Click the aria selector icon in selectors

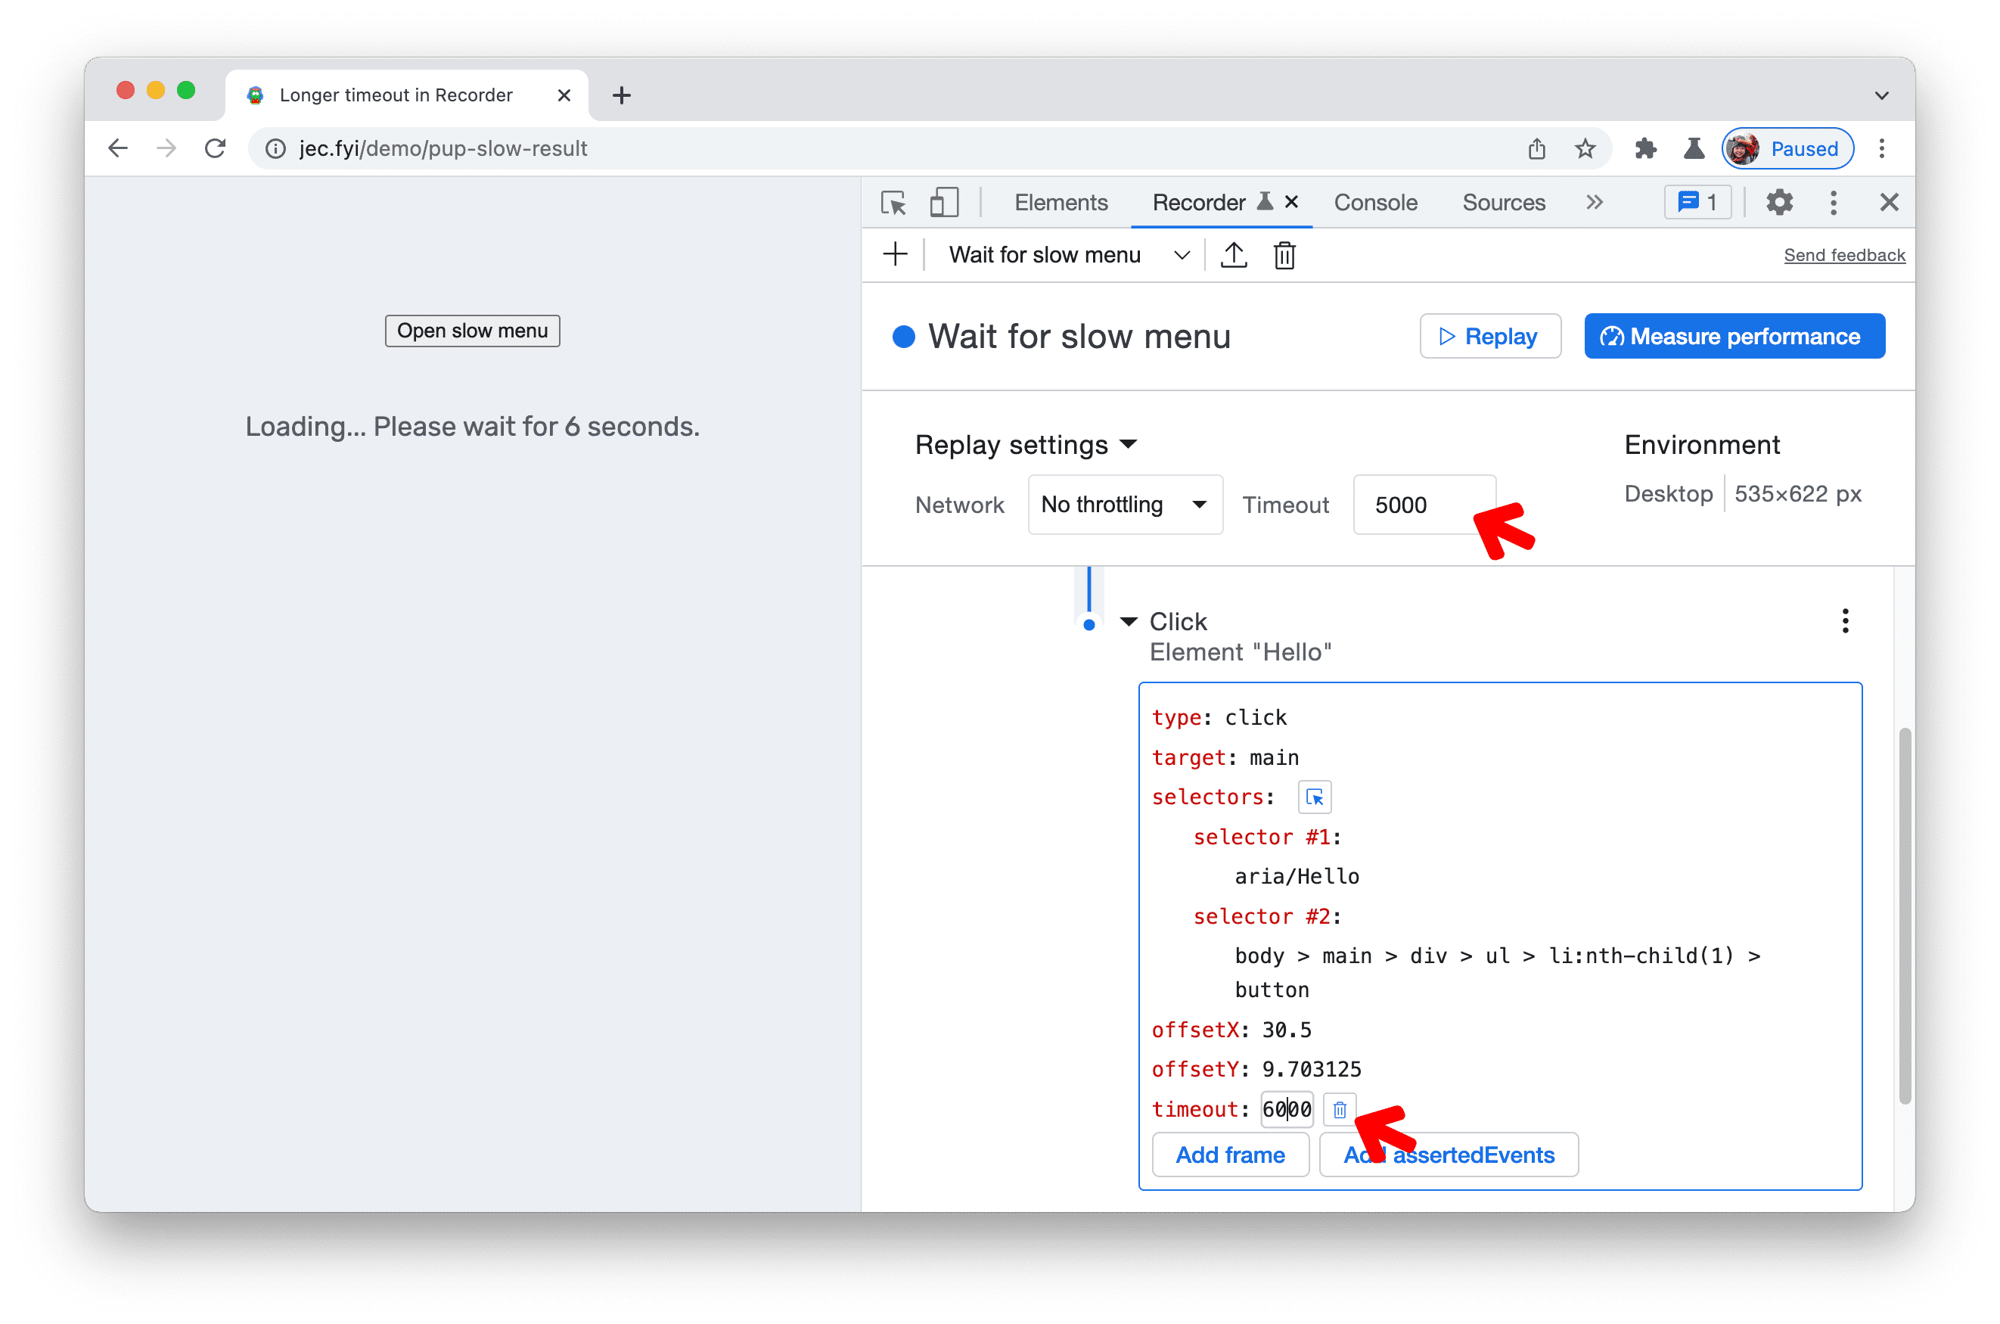tap(1312, 797)
